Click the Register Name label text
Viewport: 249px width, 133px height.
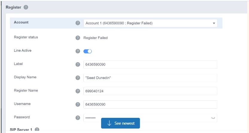click(x=26, y=90)
